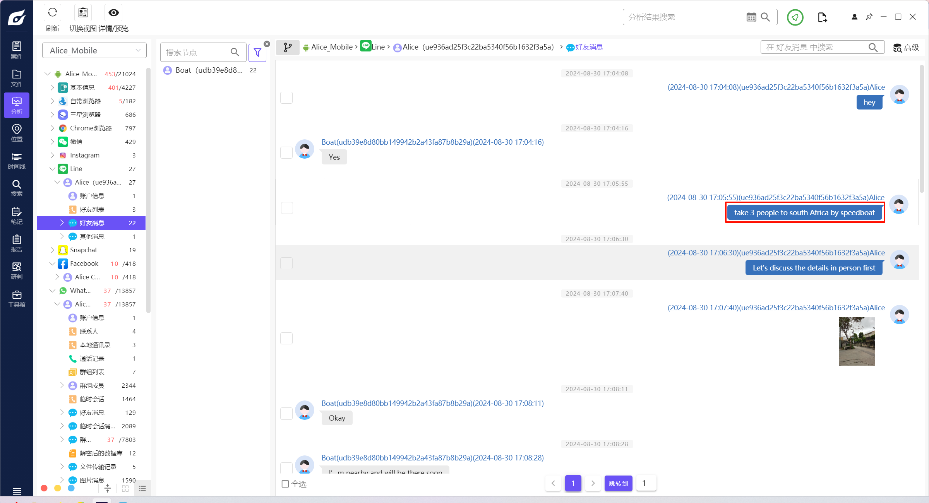The width and height of the screenshot is (929, 503).
Task: Click the calendar icon in the search bar
Action: tap(751, 17)
